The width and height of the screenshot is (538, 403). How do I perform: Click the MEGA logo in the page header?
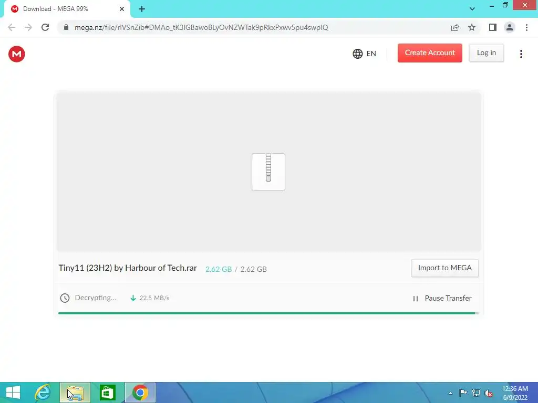[x=16, y=54]
